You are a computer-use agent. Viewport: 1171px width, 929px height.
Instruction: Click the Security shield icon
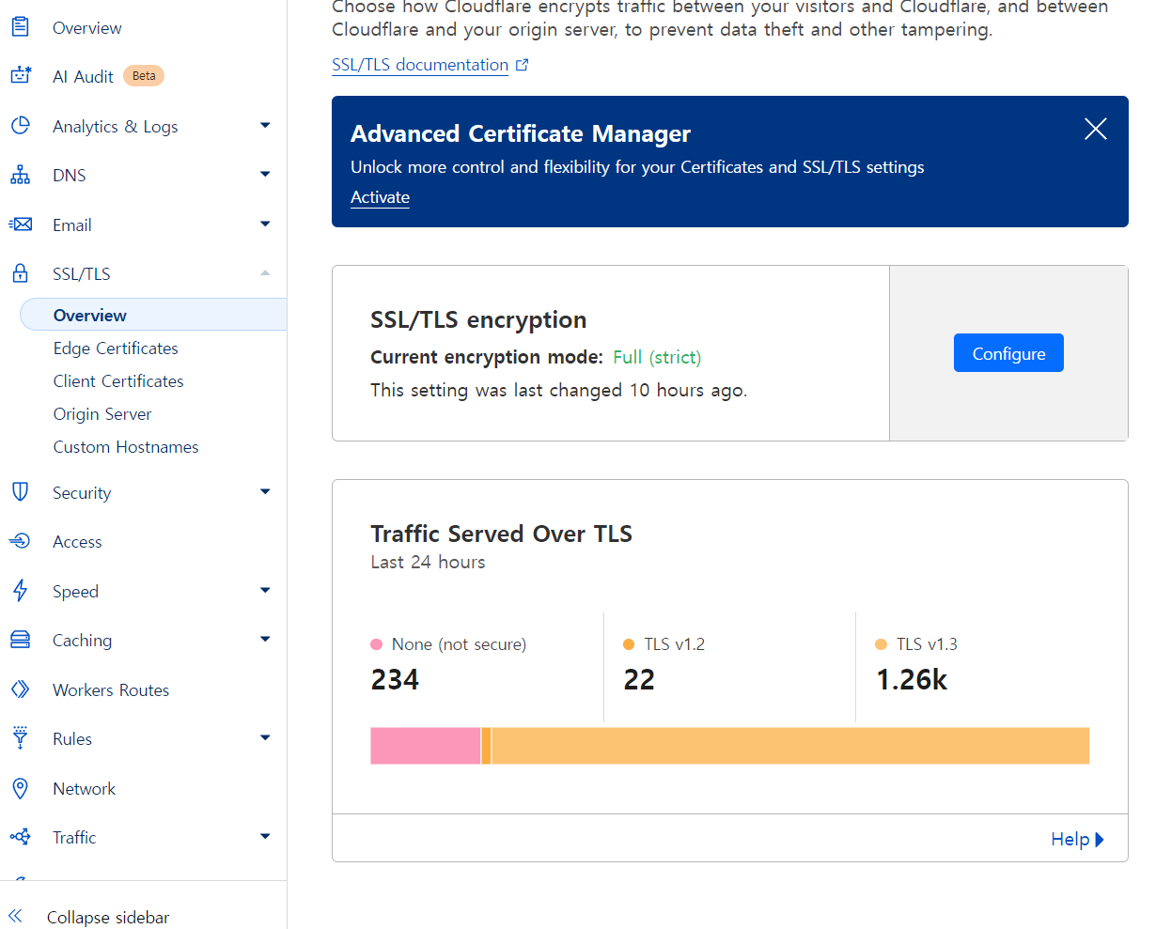click(x=20, y=492)
